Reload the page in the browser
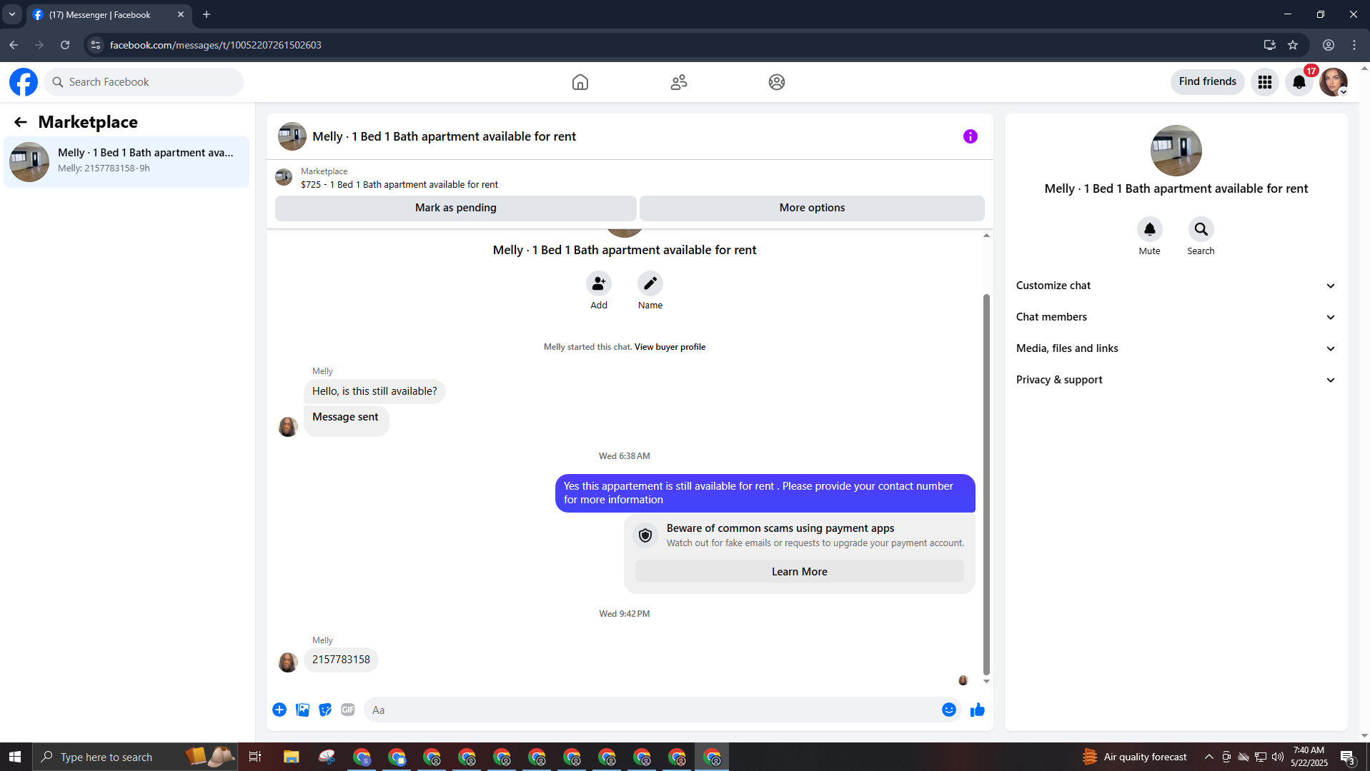 (x=65, y=45)
